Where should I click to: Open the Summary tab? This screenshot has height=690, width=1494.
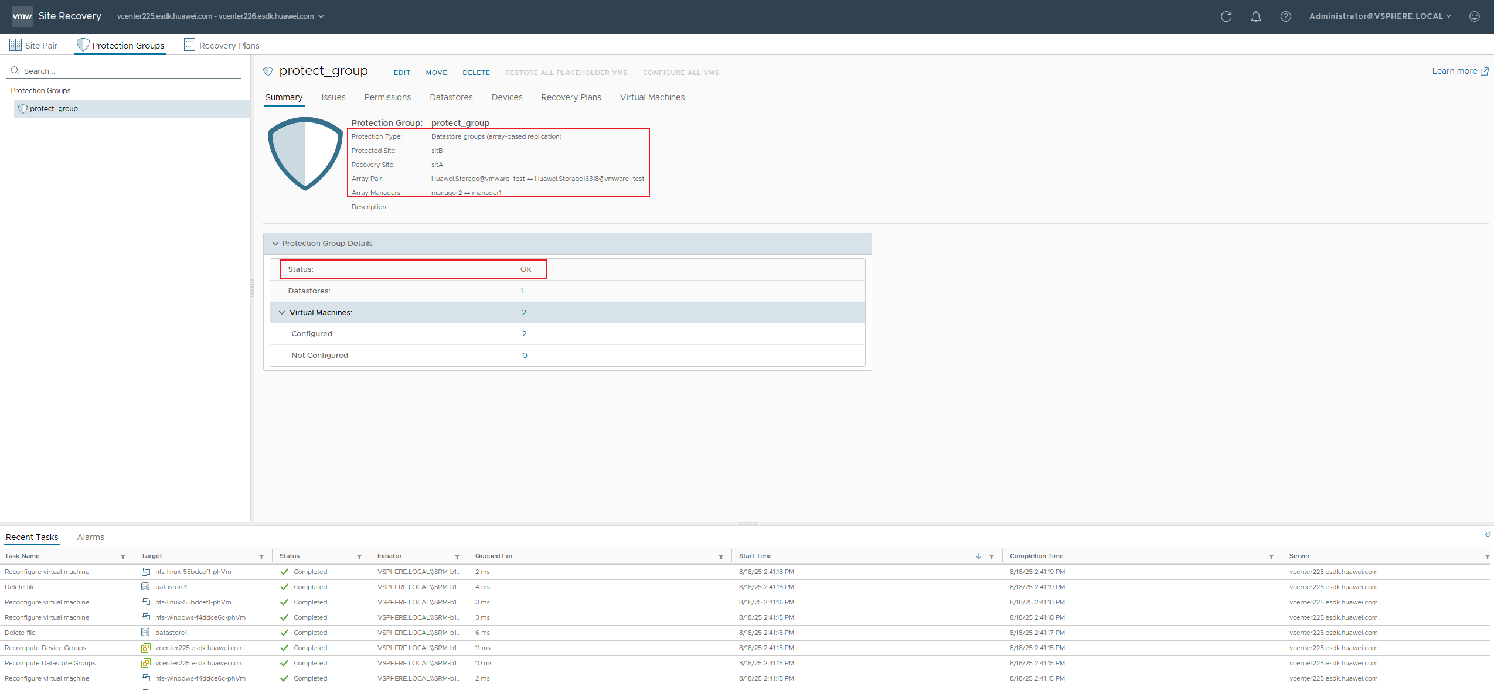(x=284, y=97)
